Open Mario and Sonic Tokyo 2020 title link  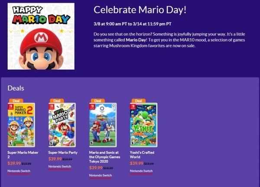[104, 157]
